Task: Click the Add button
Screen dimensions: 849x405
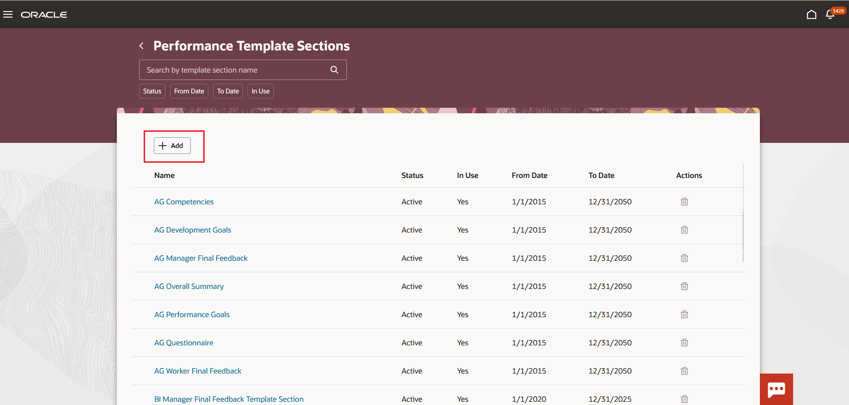Action: [172, 146]
